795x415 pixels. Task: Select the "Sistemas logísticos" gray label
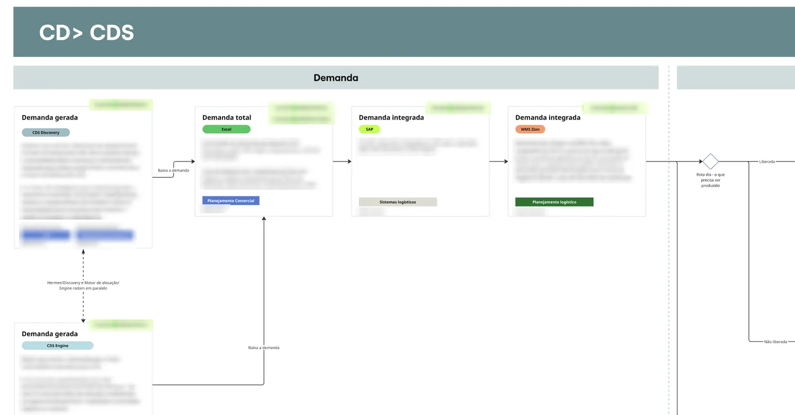[397, 202]
